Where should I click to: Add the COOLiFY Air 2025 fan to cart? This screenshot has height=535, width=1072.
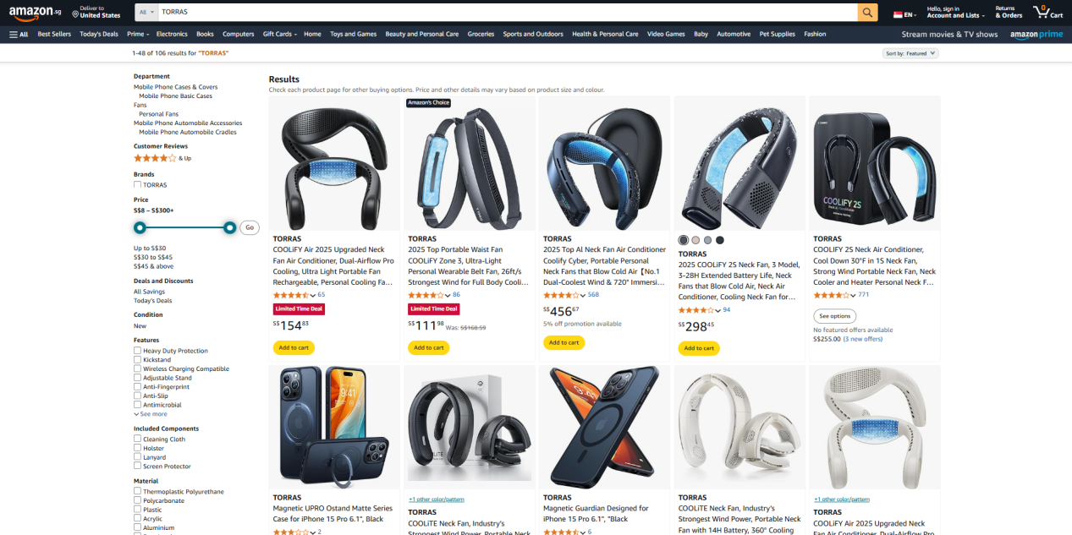(x=294, y=347)
